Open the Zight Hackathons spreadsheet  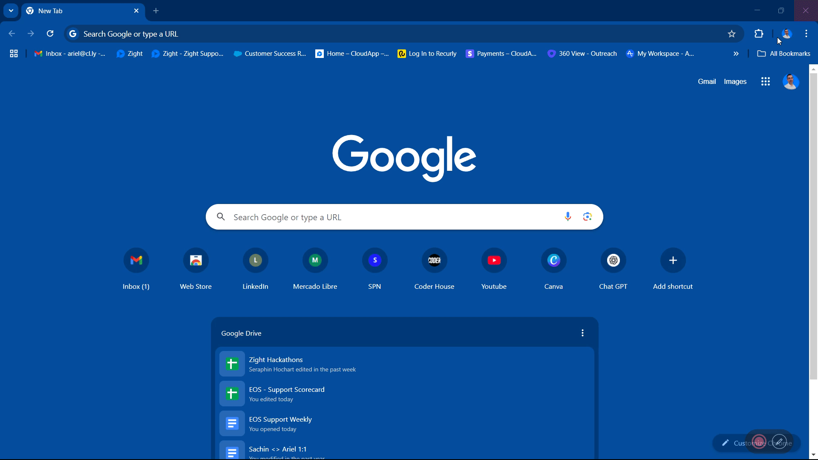[x=405, y=364]
